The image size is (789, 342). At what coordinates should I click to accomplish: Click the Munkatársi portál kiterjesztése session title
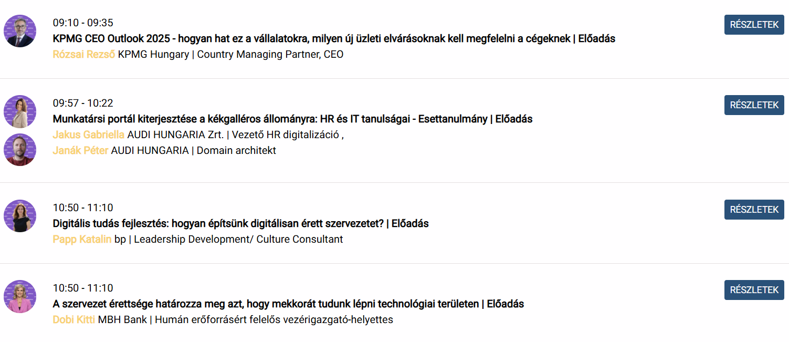292,119
